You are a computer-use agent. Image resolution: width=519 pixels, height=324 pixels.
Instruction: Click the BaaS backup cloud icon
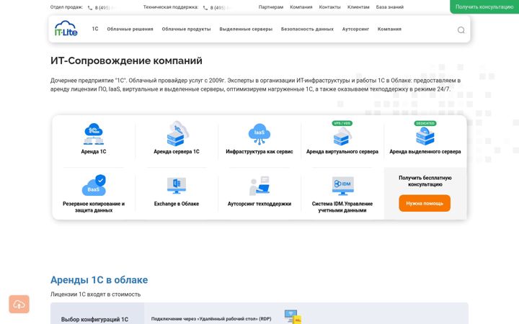click(94, 185)
